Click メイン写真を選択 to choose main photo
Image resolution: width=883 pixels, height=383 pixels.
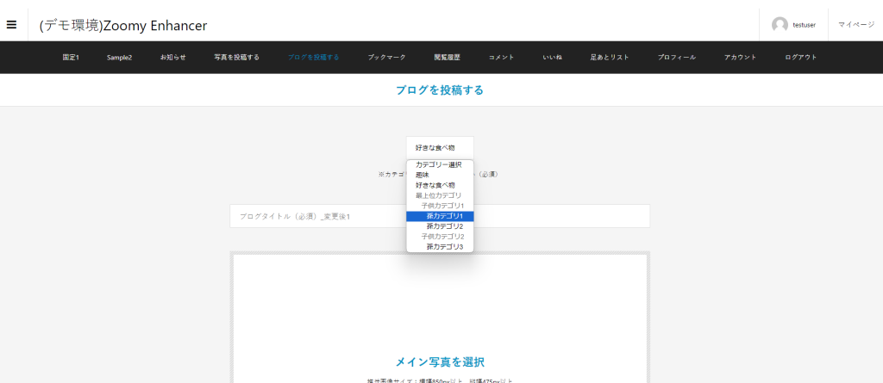point(440,361)
